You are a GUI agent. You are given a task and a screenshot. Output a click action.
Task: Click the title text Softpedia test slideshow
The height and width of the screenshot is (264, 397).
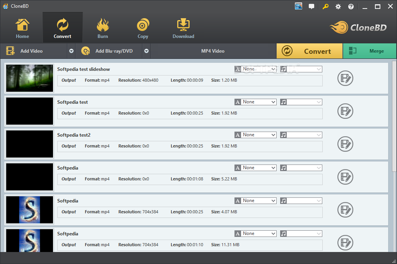84,69
